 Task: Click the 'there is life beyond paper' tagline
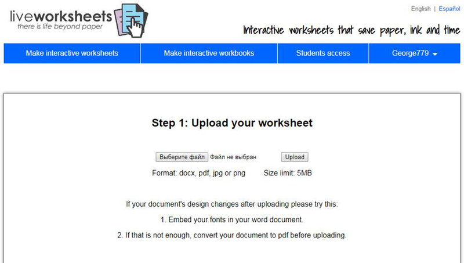click(x=58, y=27)
